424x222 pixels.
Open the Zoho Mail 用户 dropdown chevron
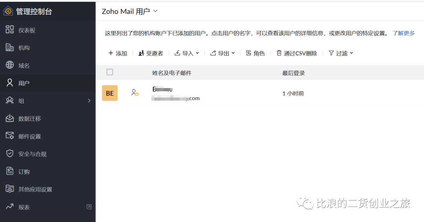coord(155,11)
